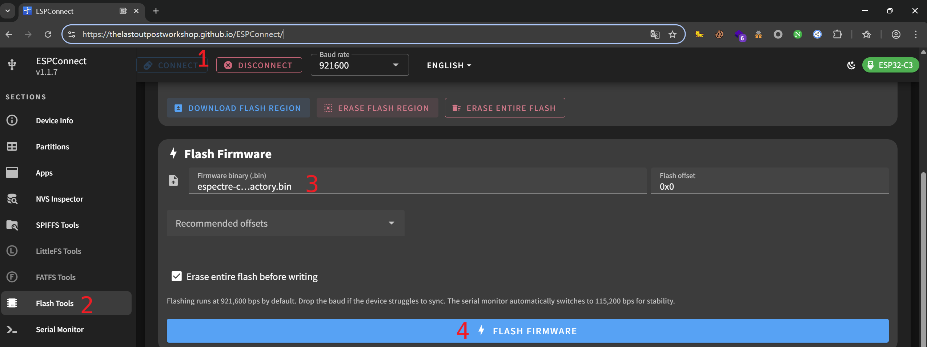Click the Serial Monitor terminal icon
The image size is (927, 347).
(x=12, y=330)
